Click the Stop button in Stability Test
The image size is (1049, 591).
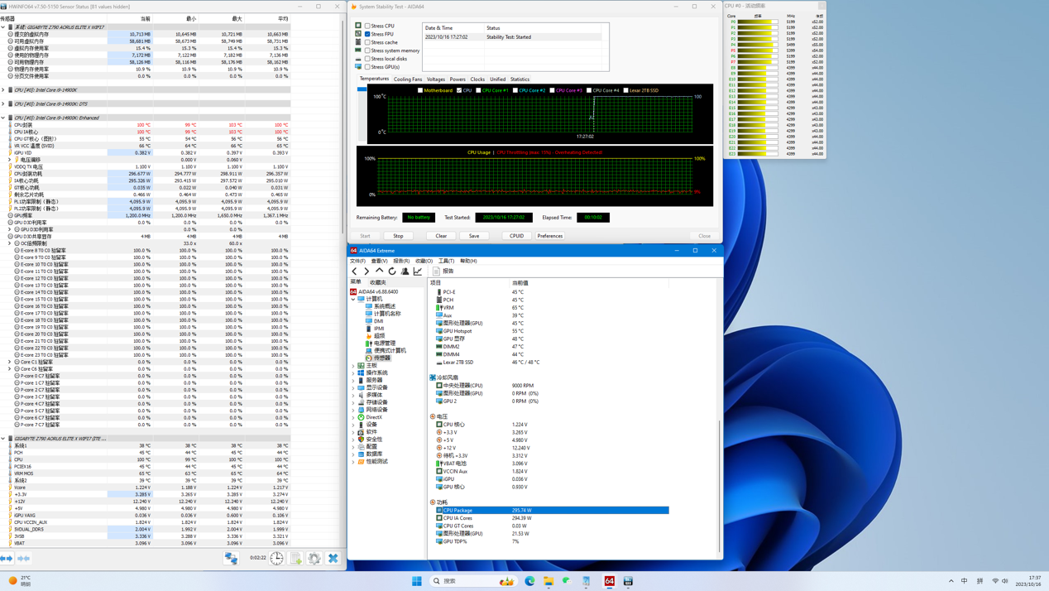(398, 236)
